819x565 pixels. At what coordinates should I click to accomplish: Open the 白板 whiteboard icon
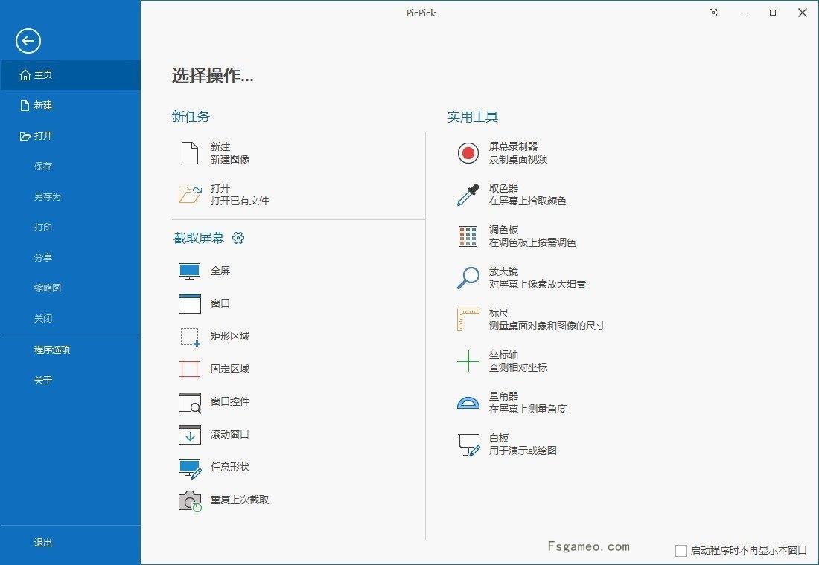tap(469, 445)
